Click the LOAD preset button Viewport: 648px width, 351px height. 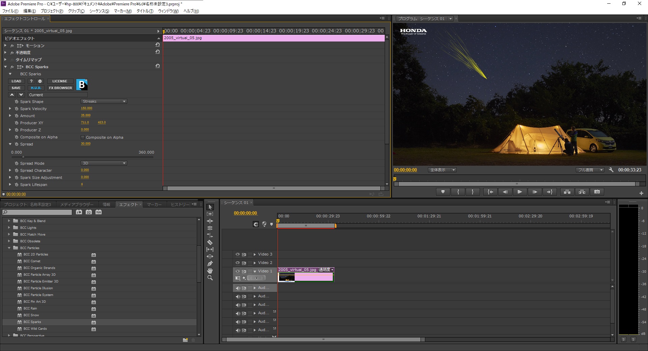(16, 81)
